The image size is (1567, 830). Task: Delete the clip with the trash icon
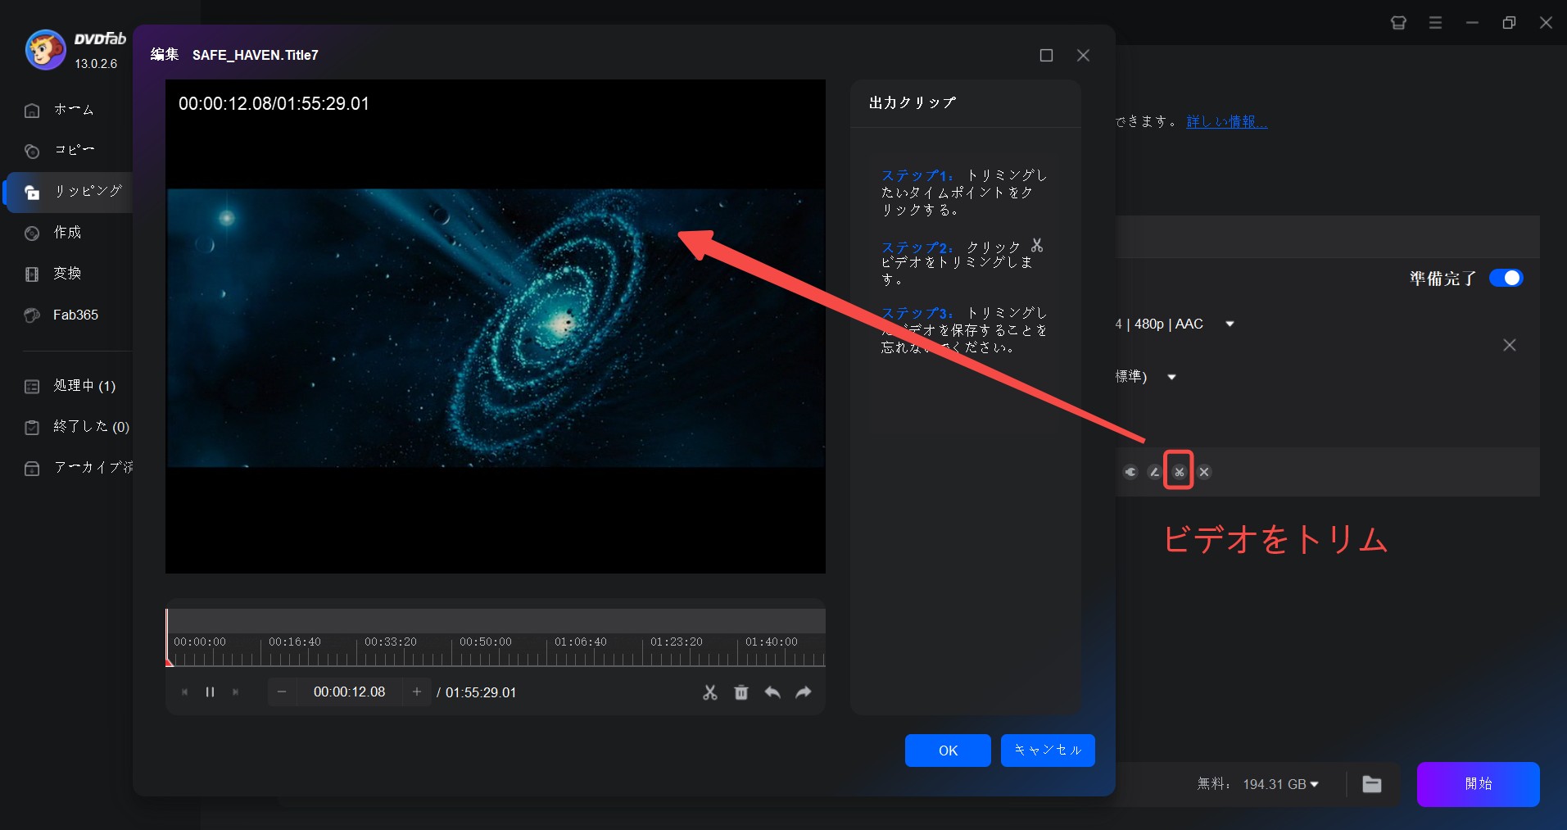[741, 692]
